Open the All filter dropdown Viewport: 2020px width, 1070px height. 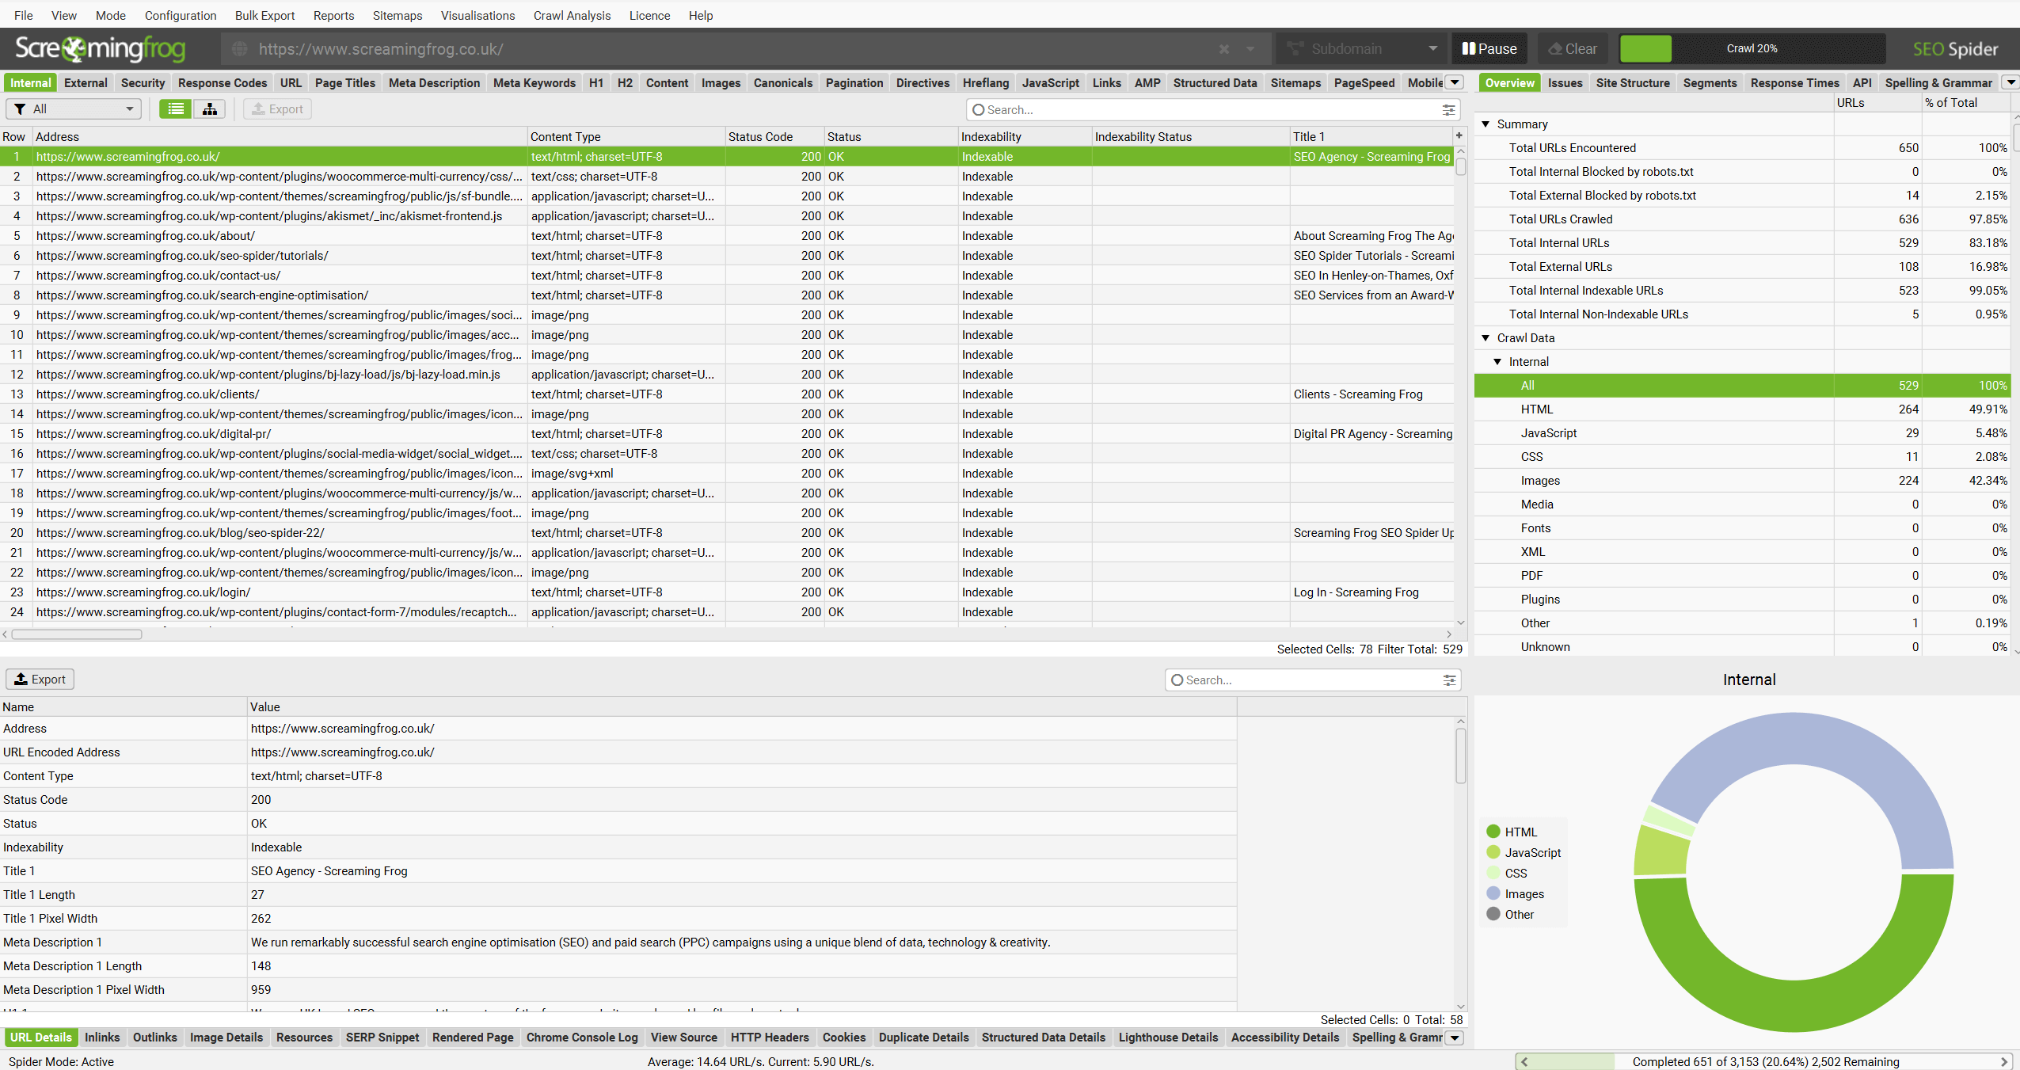coord(74,109)
